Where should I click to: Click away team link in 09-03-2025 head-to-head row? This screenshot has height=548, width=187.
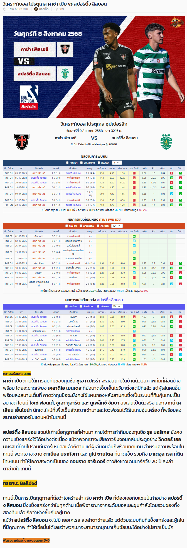[x=73, y=173]
